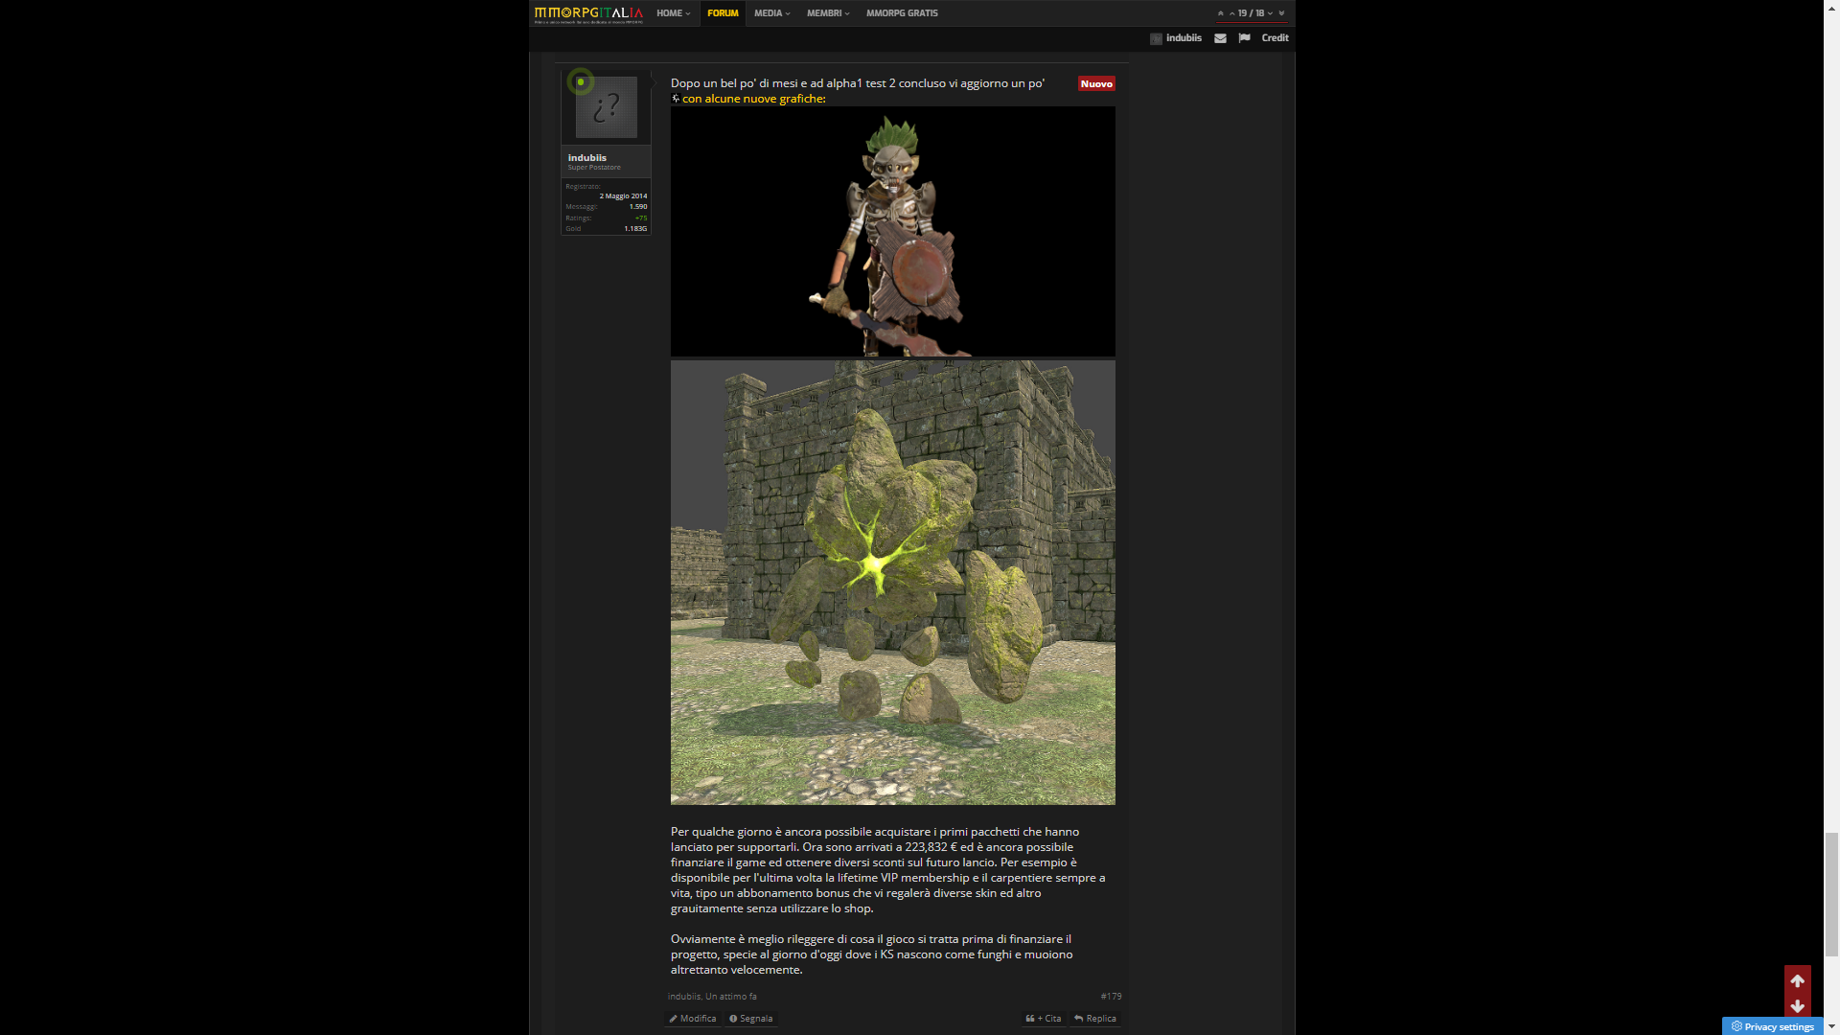Screen dimensions: 1840x1035
Task: Click the Super Postatore user title
Action: (x=594, y=168)
